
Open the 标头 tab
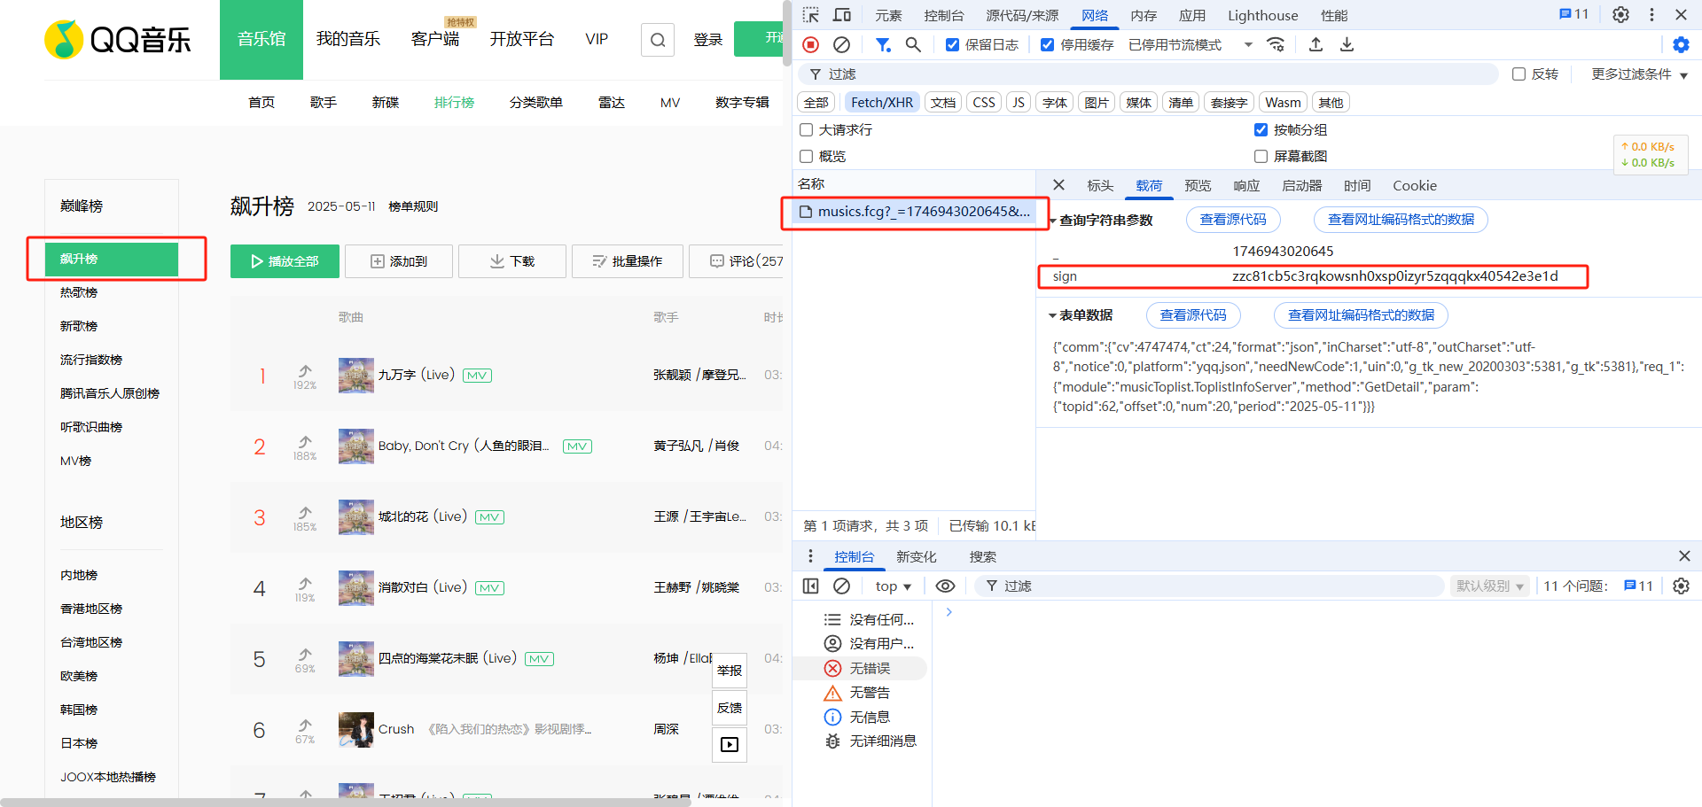(1100, 185)
